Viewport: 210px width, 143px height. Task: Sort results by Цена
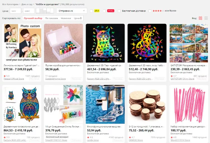pos(78,18)
